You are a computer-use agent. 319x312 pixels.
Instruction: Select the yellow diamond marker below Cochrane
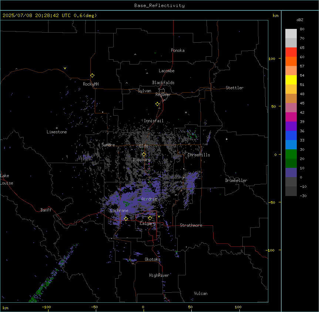point(126,219)
